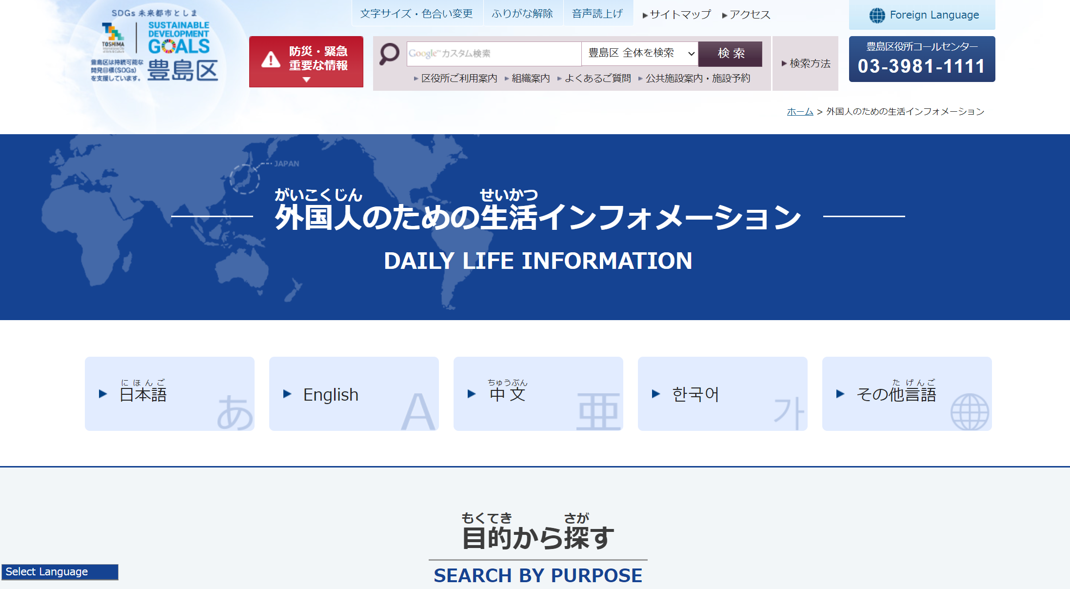The image size is (1070, 589).
Task: Click the Google custom search input field
Action: point(494,53)
